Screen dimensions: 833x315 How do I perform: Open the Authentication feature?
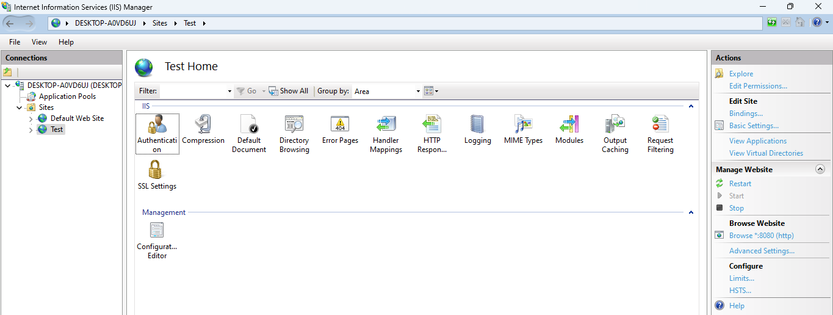point(157,134)
